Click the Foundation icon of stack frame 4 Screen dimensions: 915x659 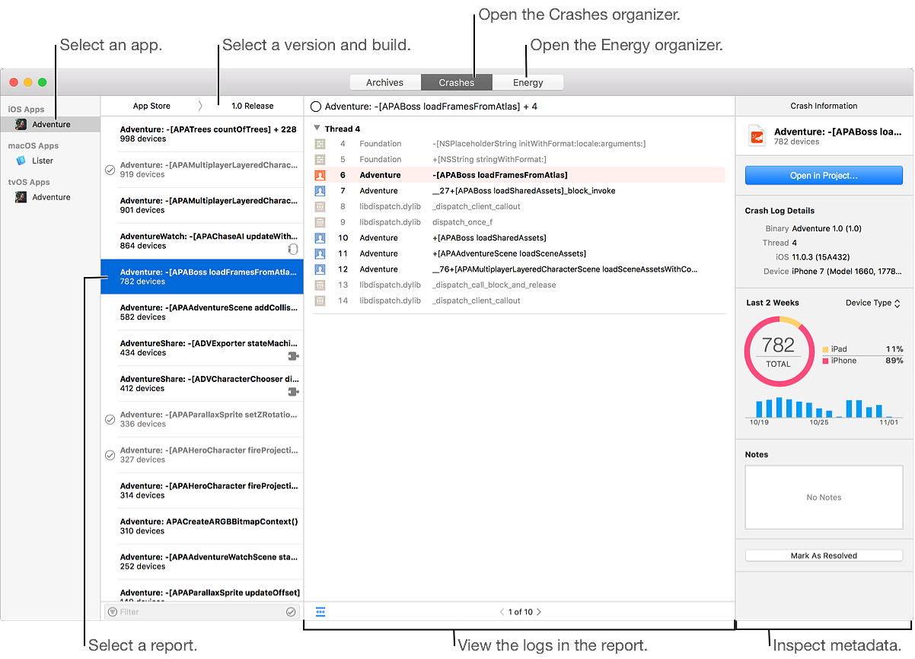pos(320,144)
